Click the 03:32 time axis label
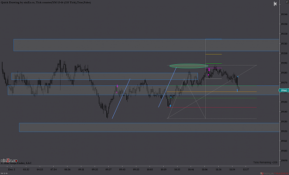 coord(26,169)
